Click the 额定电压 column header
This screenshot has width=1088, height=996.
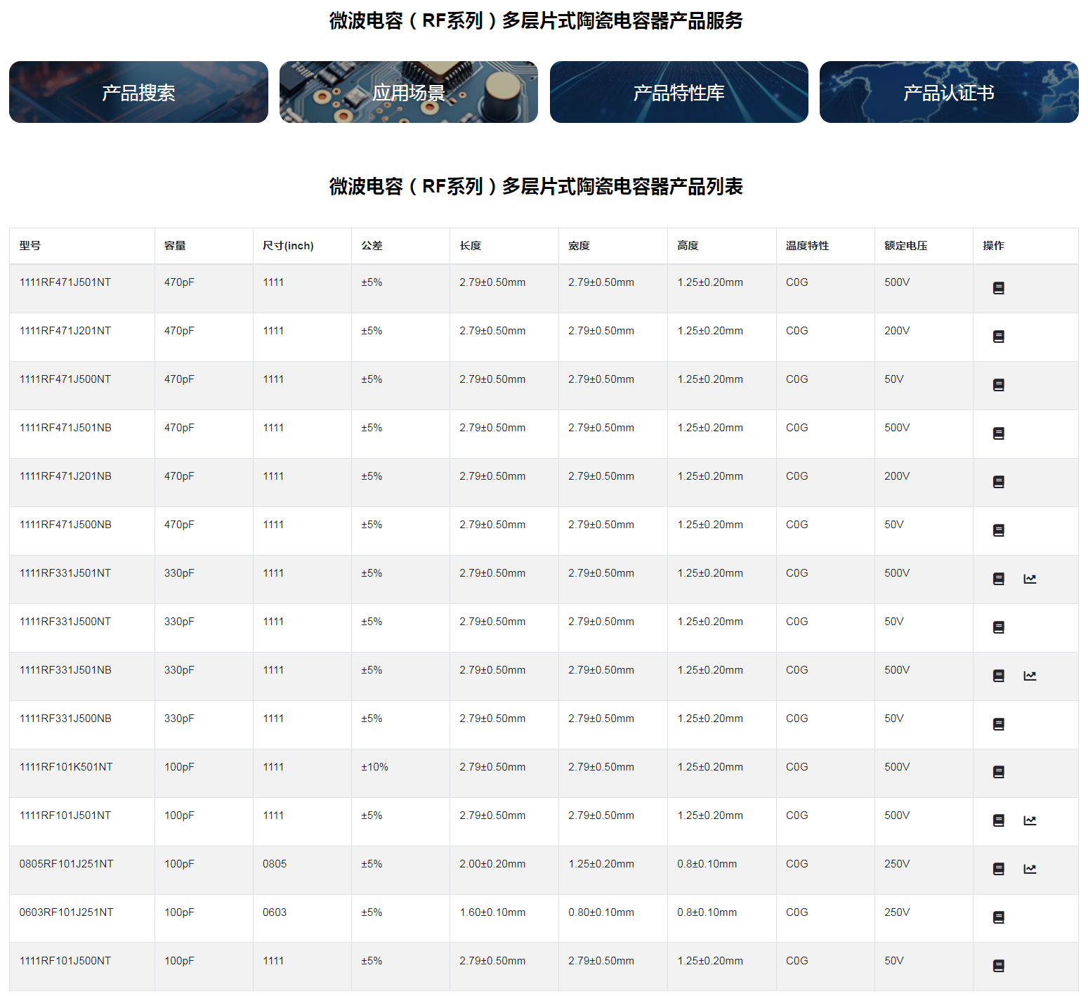905,246
